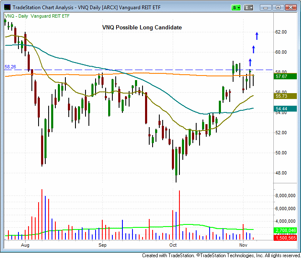This screenshot has width=301, height=258.
Task: Click the TradeStation chart window app icon
Action: coord(7,7)
